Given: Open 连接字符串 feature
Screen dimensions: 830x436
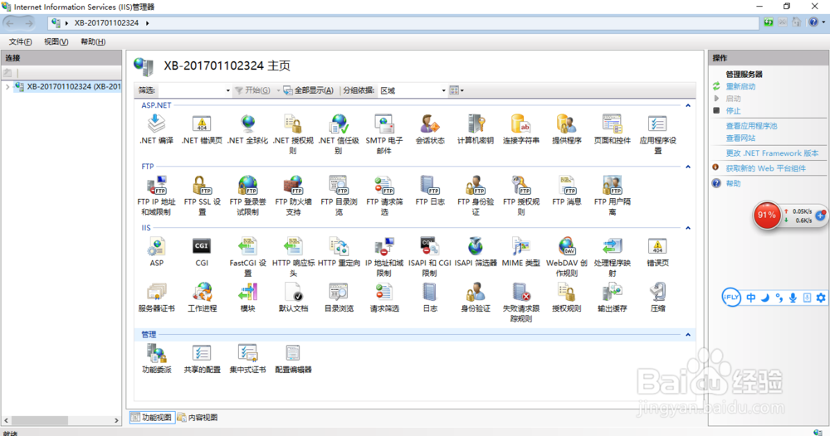Looking at the screenshot, I should [521, 129].
